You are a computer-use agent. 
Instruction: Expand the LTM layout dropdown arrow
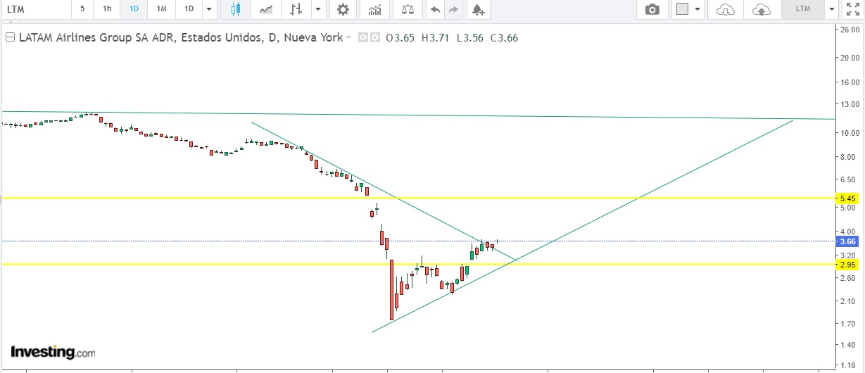point(831,9)
